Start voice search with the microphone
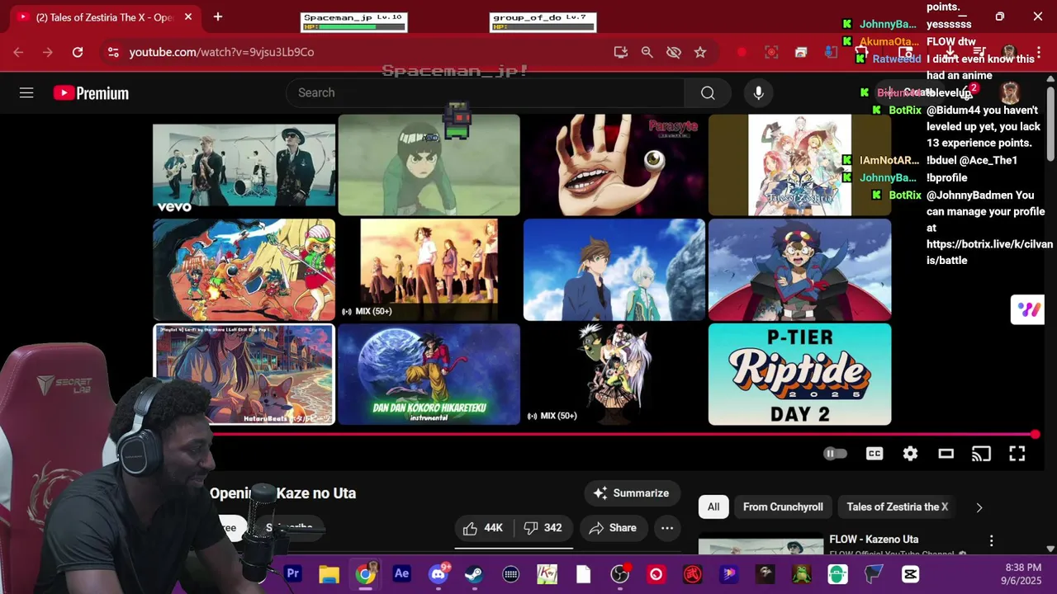 click(x=758, y=93)
